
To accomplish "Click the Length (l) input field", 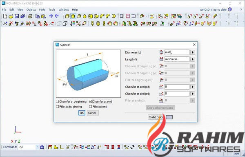I will tap(177, 59).
